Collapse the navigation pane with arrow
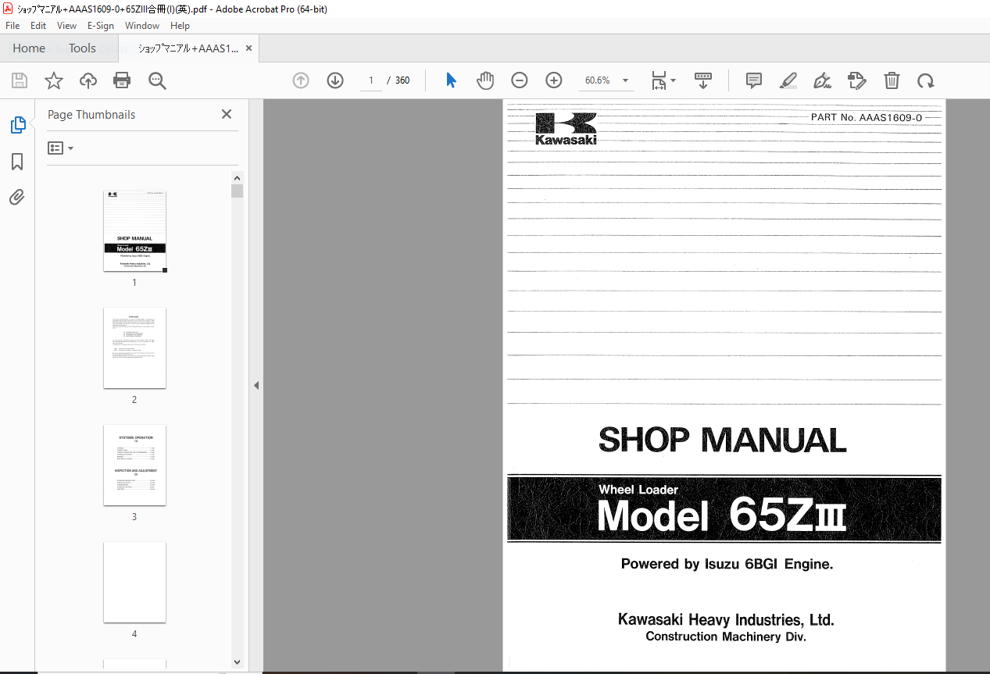 [x=256, y=386]
